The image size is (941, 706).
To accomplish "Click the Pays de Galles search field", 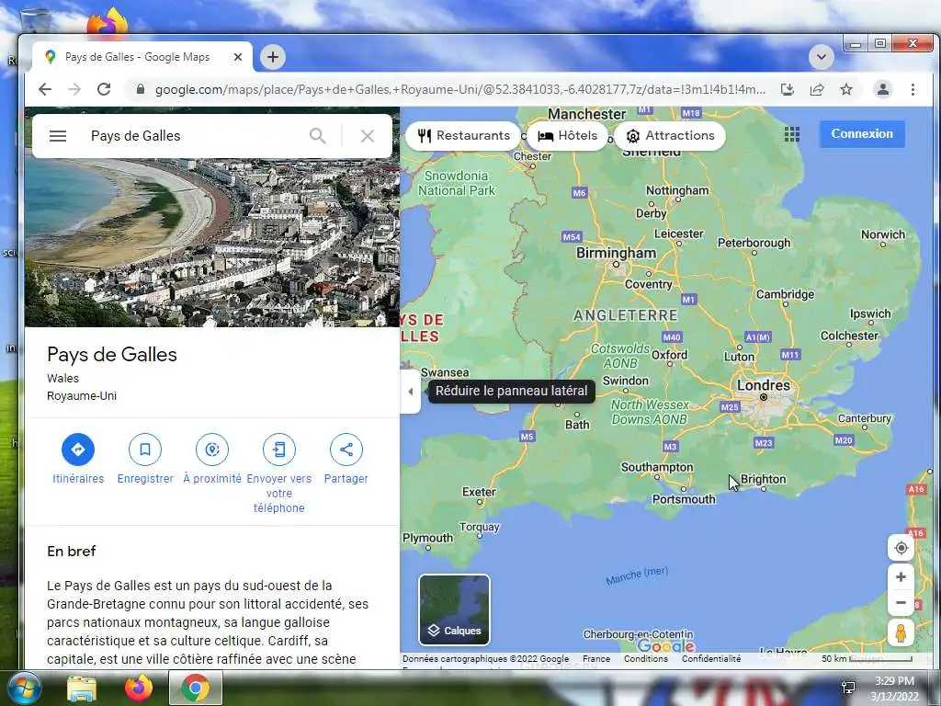I will [192, 136].
